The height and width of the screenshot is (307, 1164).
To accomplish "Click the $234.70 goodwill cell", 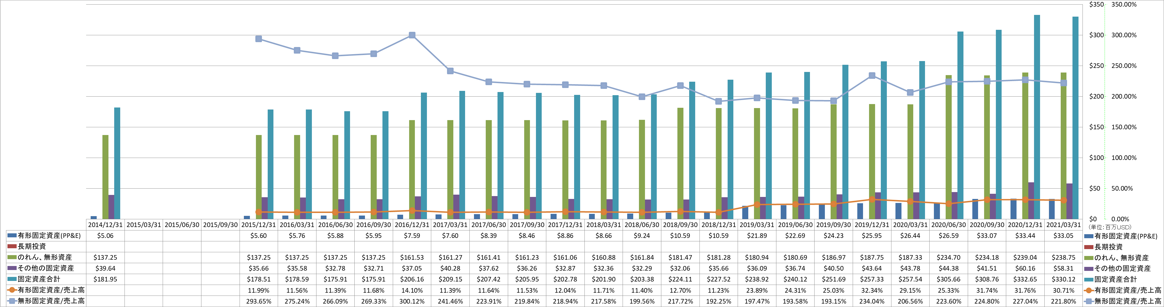I will pos(949,257).
